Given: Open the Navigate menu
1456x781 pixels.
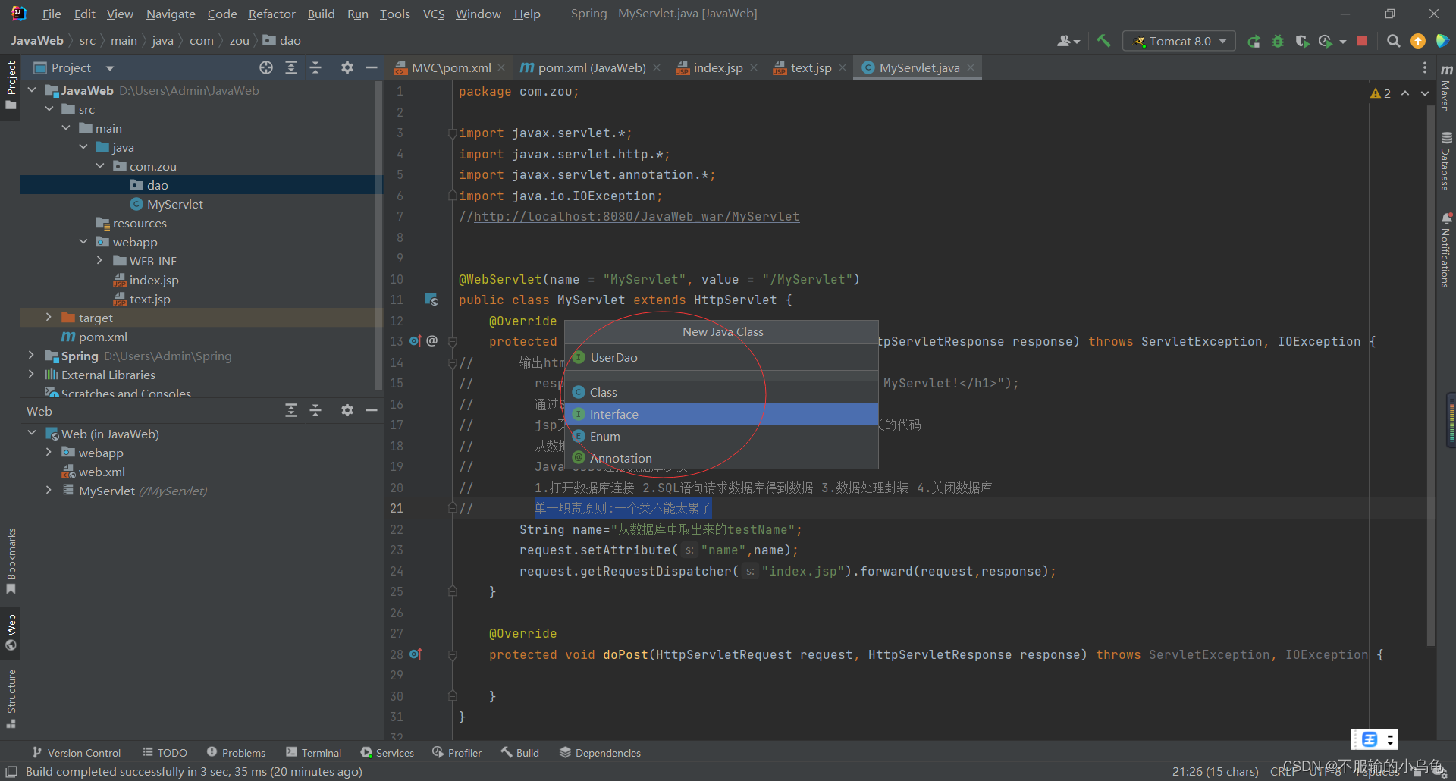Looking at the screenshot, I should pos(170,14).
